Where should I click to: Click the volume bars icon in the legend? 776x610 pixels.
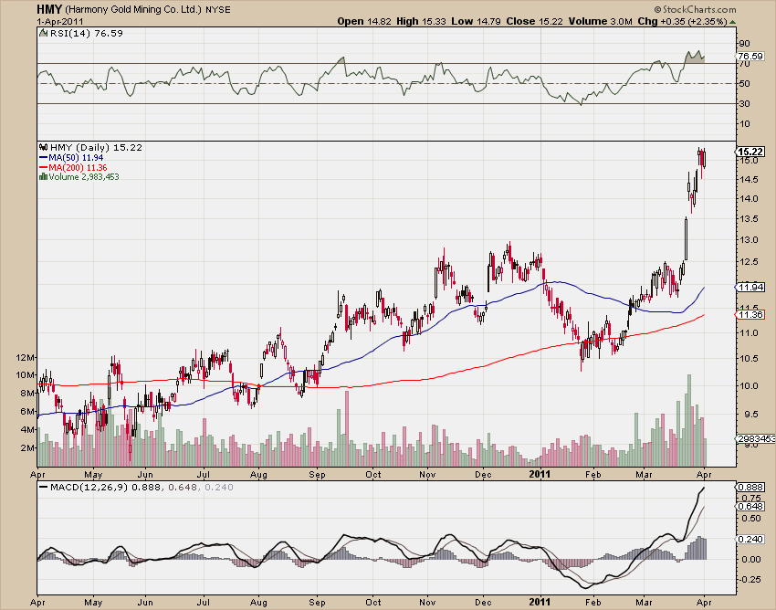44,177
